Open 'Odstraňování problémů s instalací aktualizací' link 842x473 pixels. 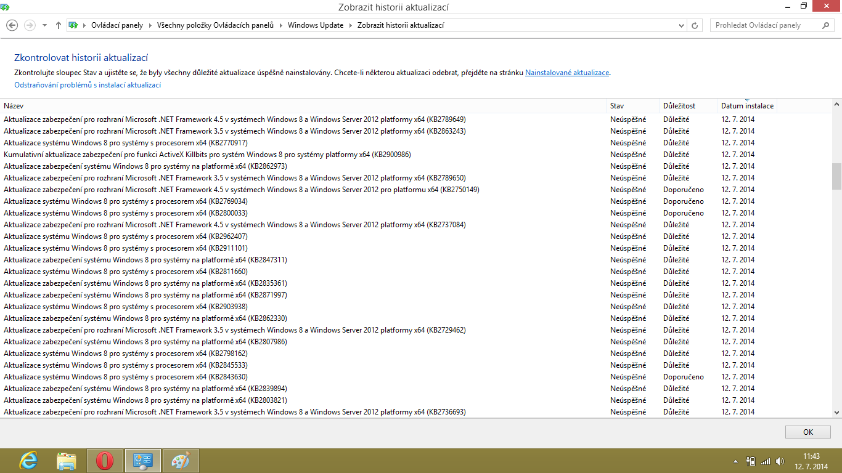(88, 85)
